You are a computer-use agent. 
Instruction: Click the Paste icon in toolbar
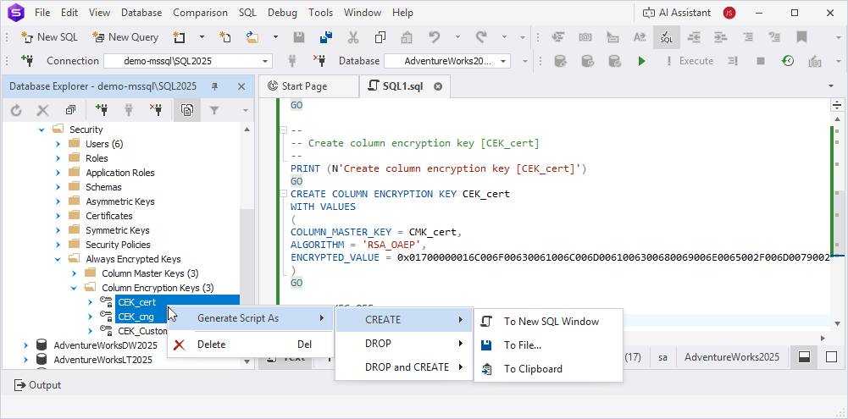(x=407, y=37)
